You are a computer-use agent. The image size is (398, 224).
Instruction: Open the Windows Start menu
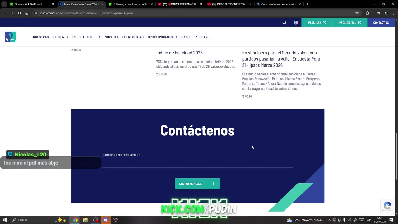5,220
